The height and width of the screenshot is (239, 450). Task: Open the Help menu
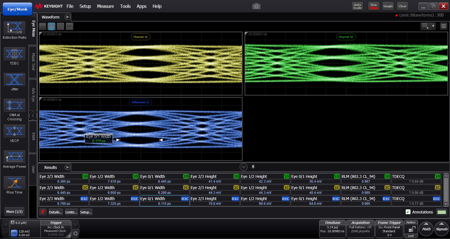pos(157,6)
